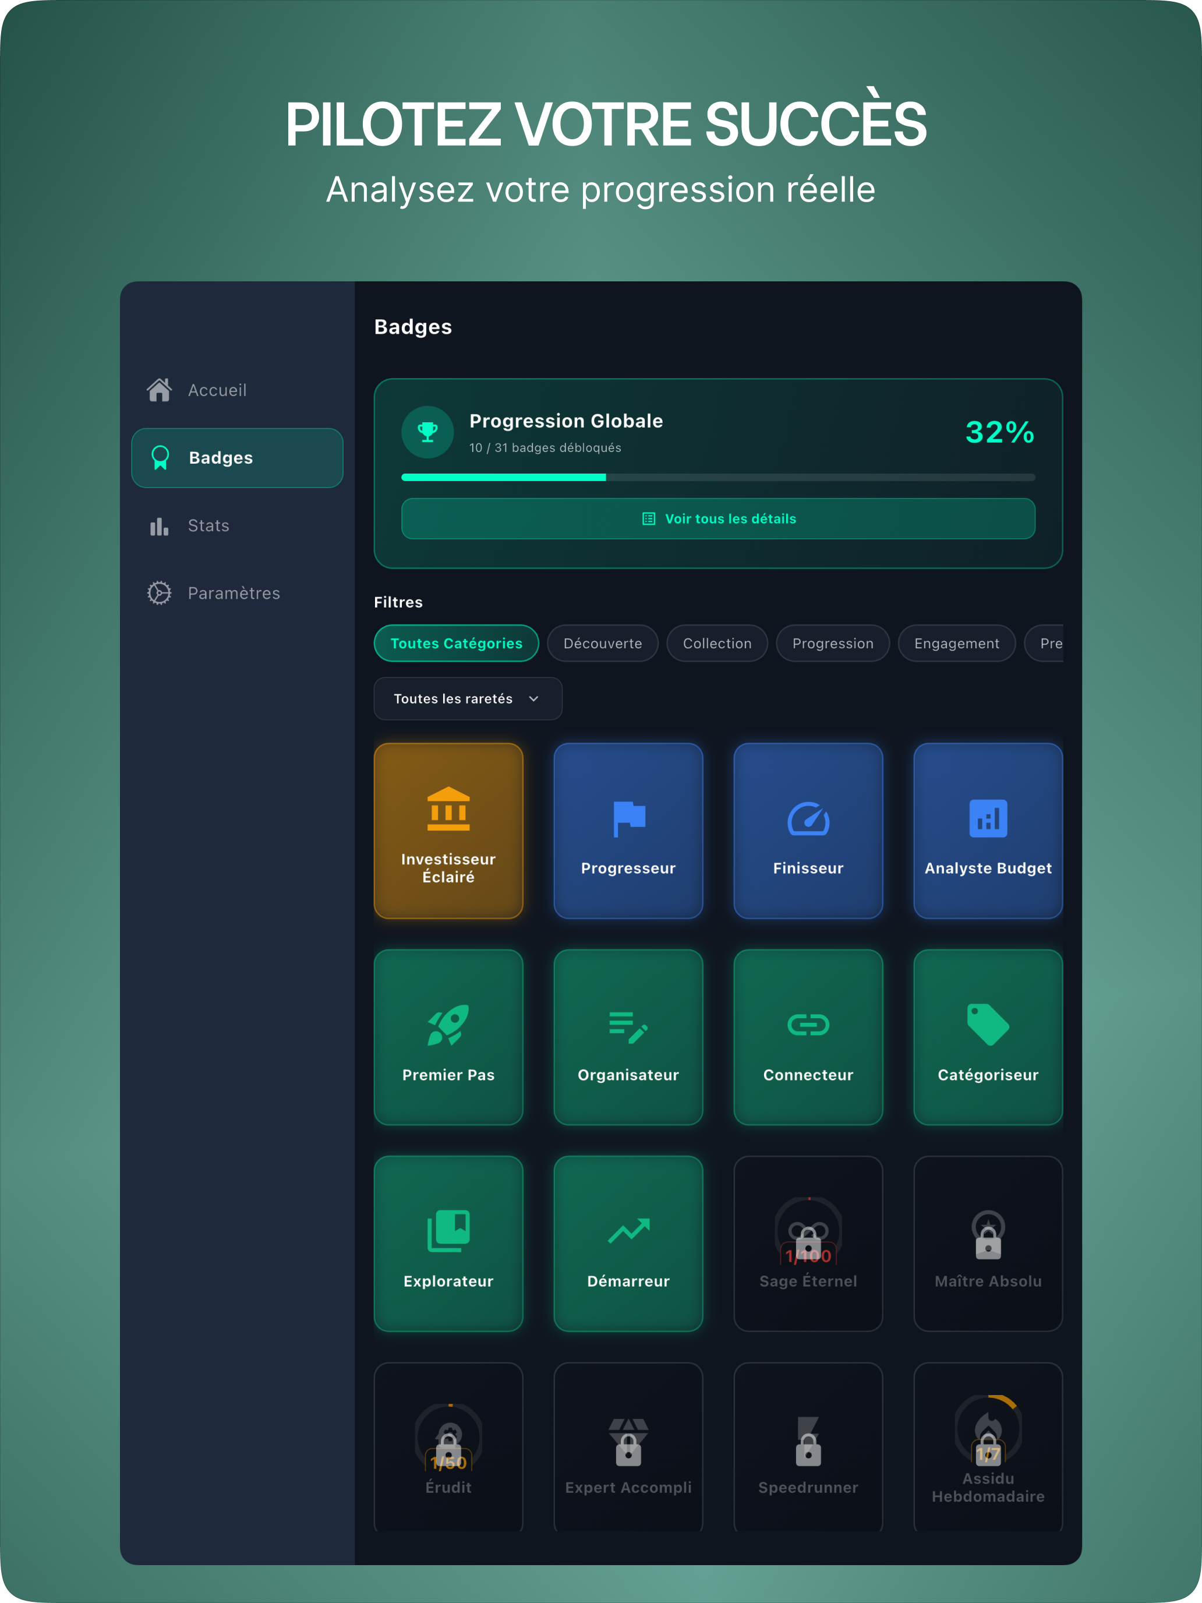This screenshot has height=1603, width=1202.
Task: Filter by Engagement category
Action: (x=957, y=644)
